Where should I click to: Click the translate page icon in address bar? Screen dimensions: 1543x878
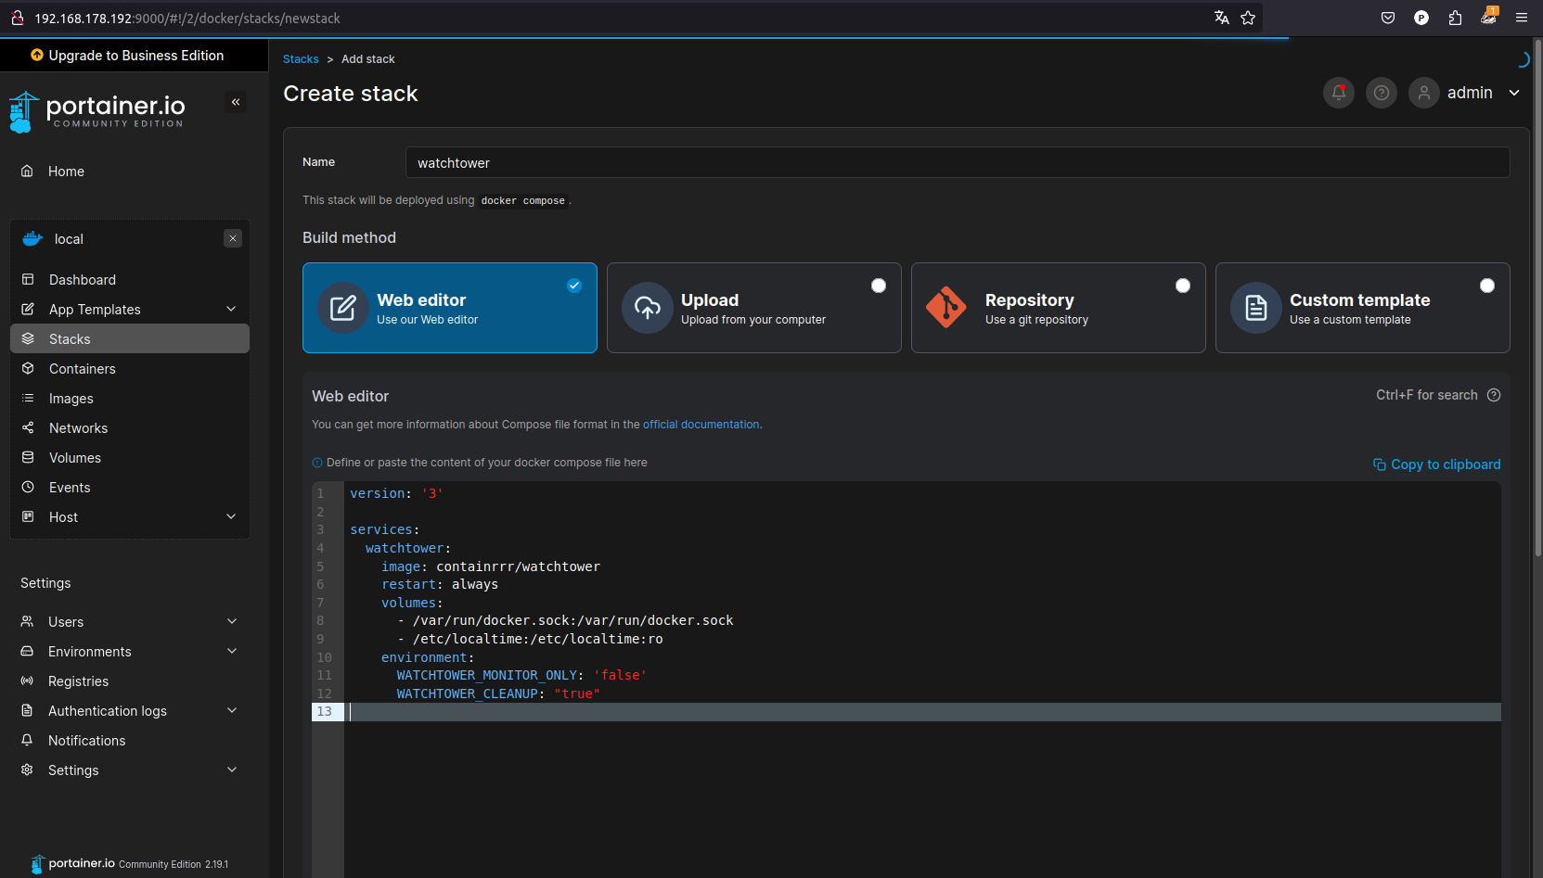point(1221,18)
